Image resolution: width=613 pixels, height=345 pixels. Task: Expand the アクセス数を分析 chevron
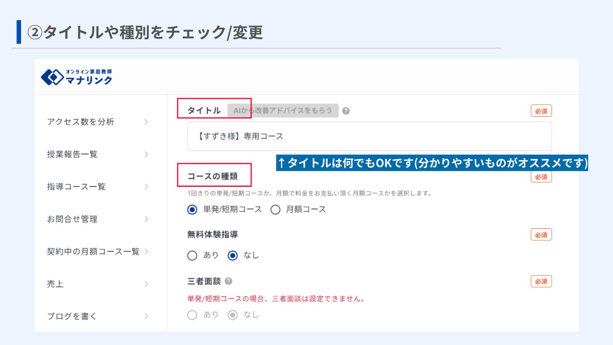coord(146,122)
